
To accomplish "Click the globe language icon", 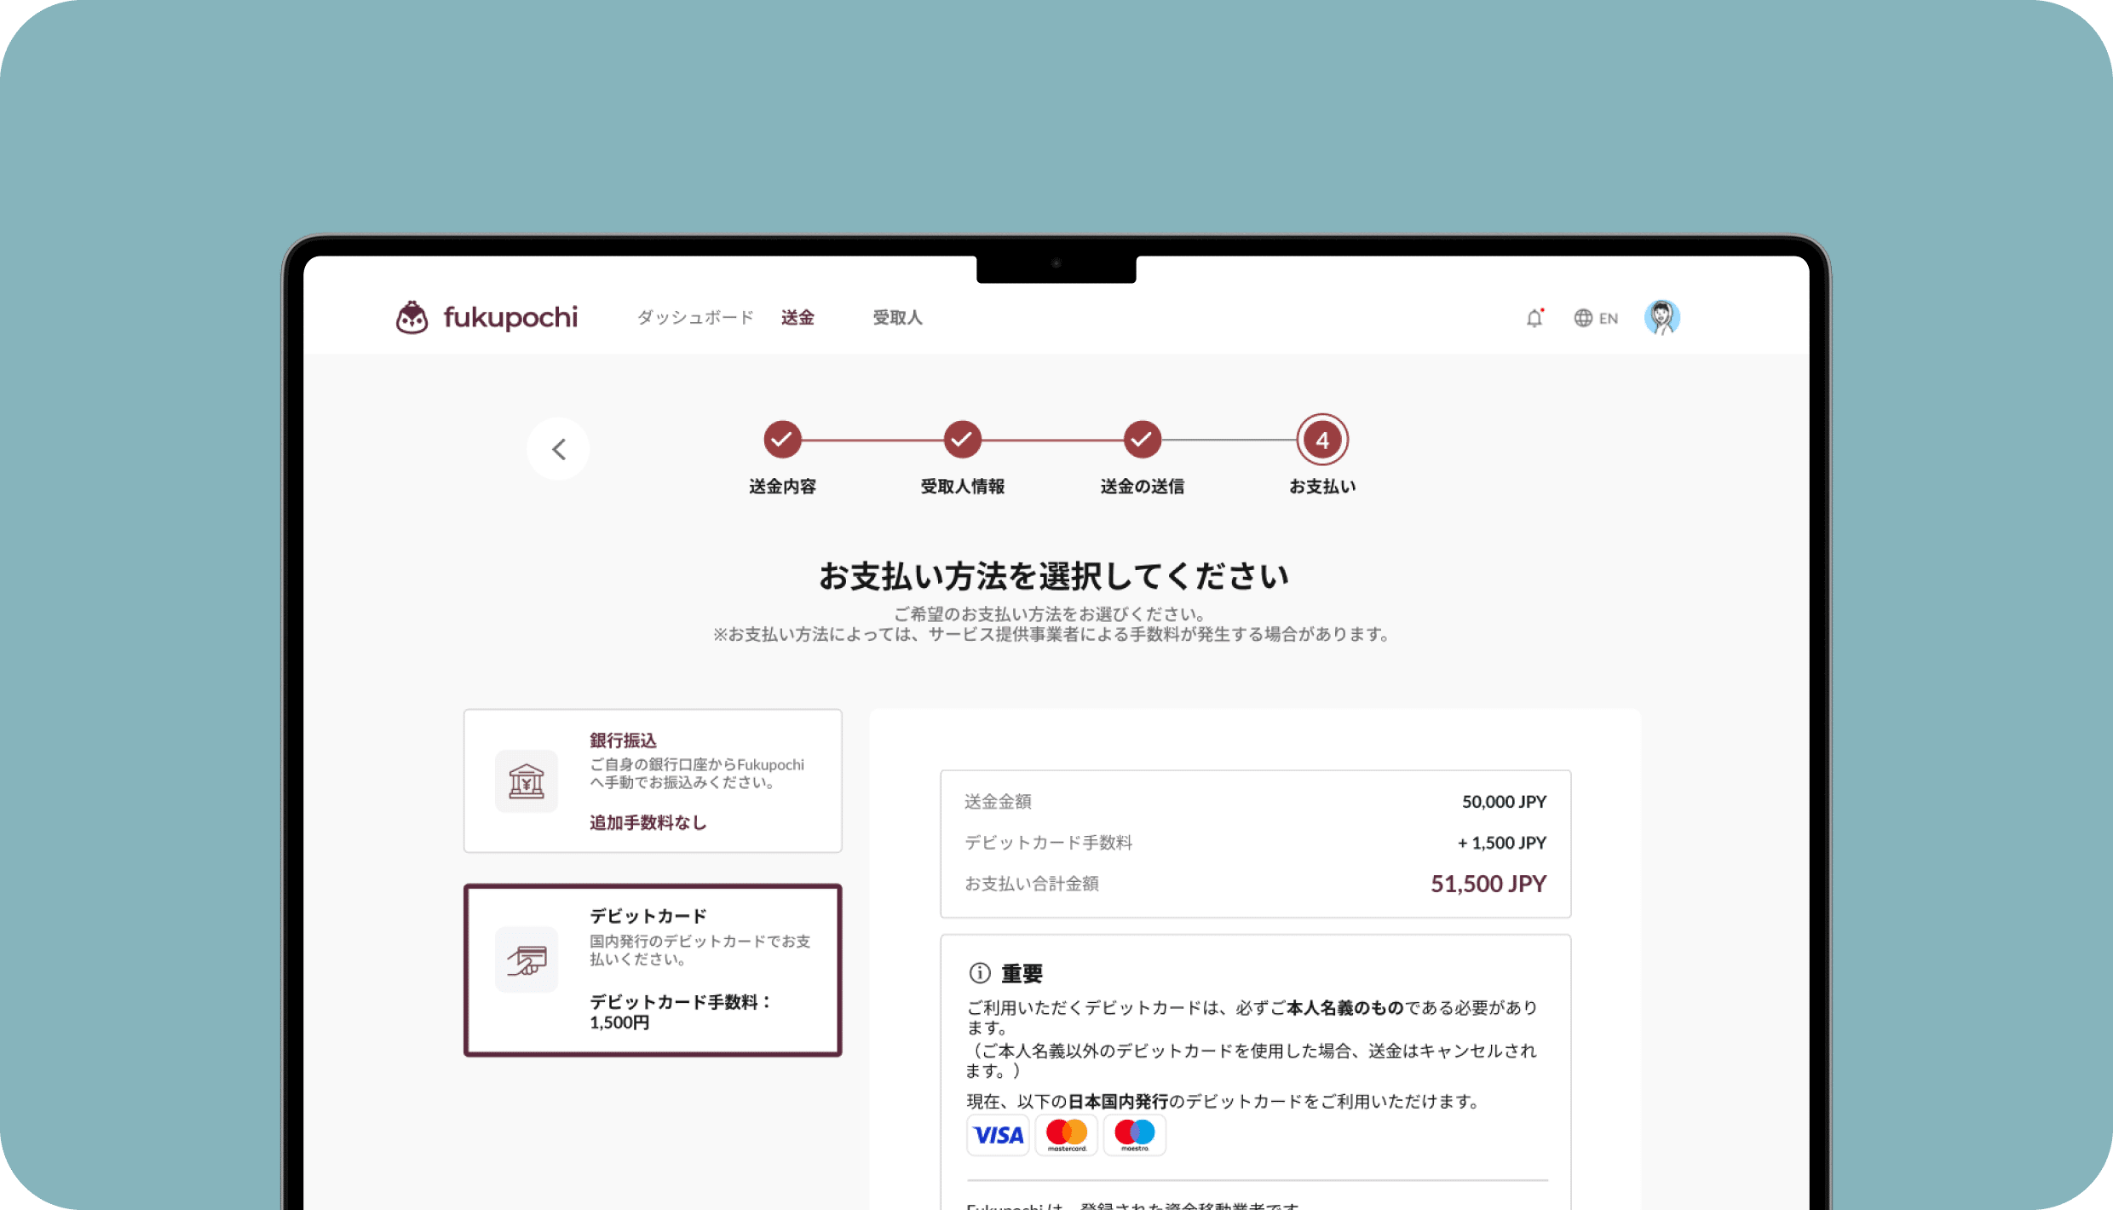I will click(1583, 318).
